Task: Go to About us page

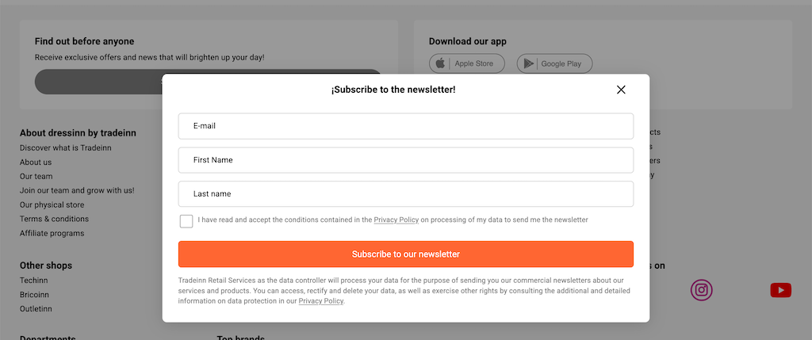Action: pyautogui.click(x=36, y=162)
